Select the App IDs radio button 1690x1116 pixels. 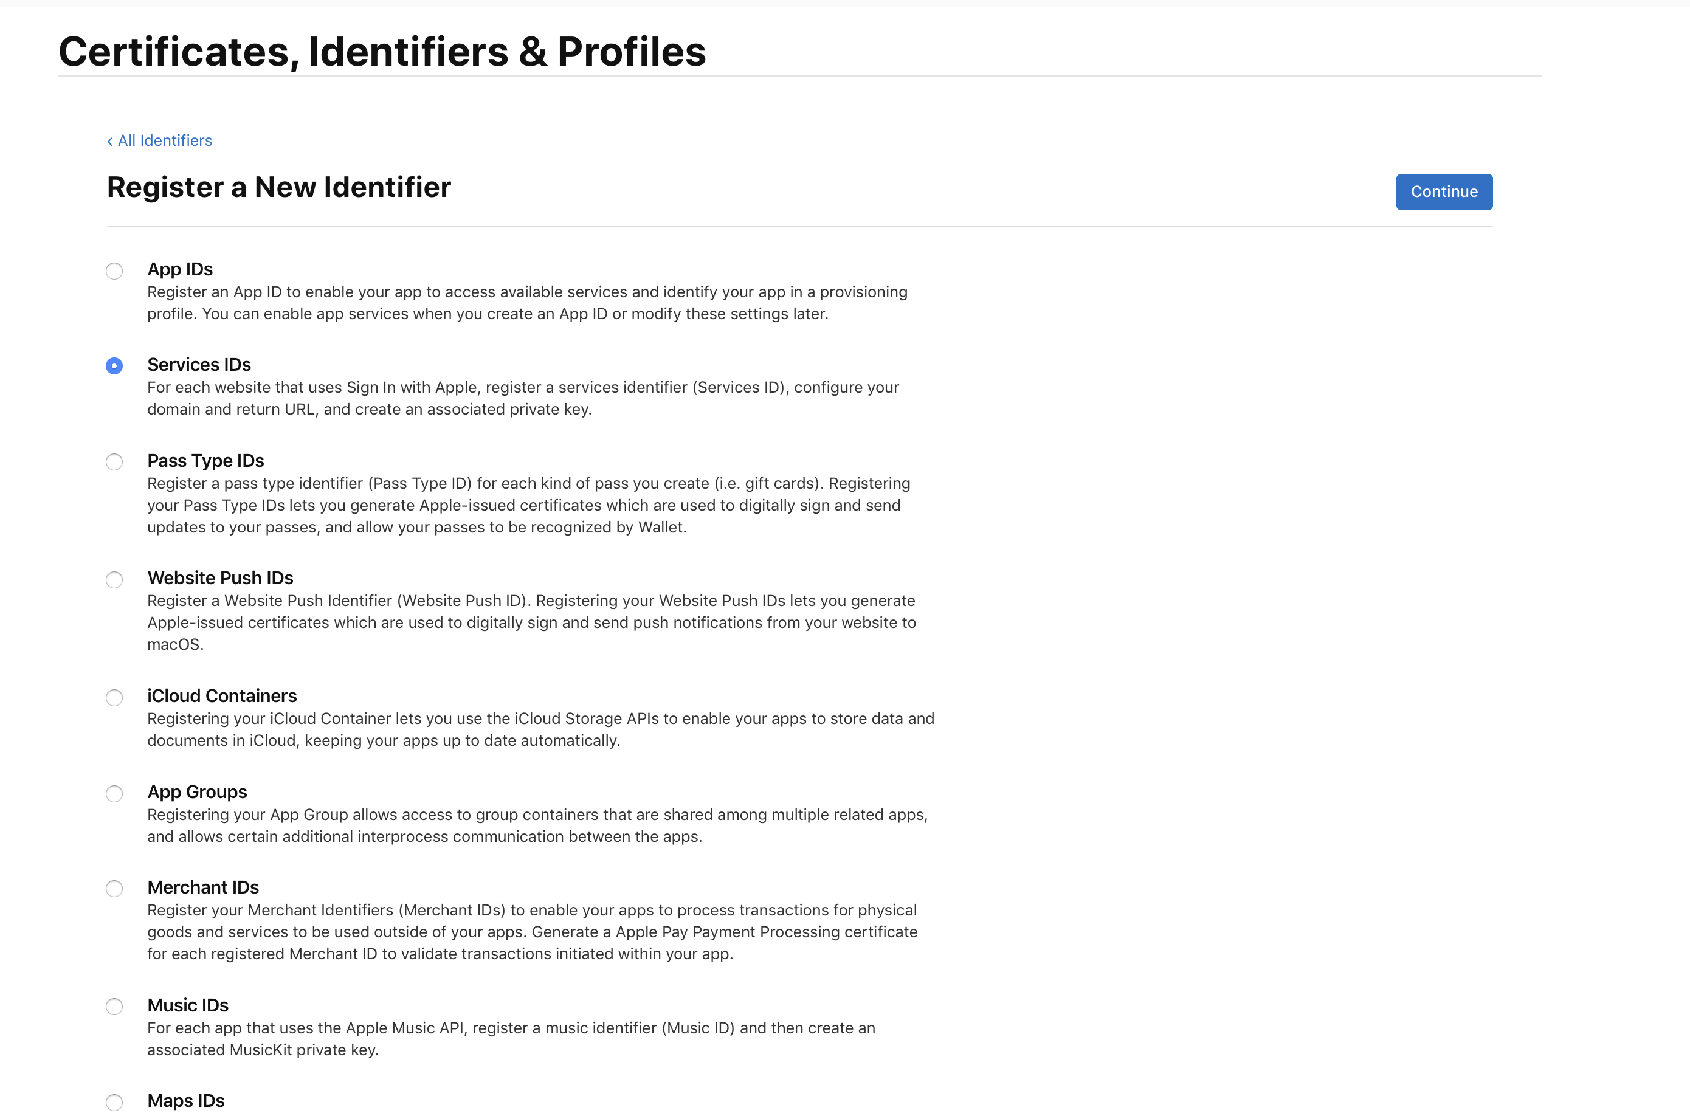click(x=114, y=270)
